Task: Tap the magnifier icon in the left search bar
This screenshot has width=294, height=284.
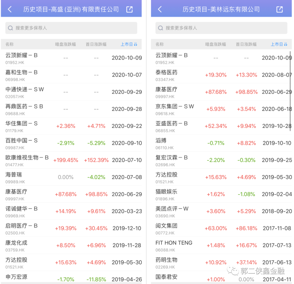Action: click(x=11, y=28)
